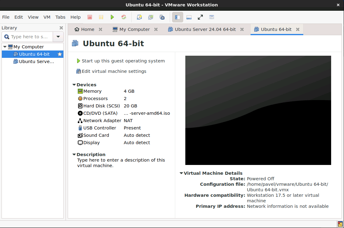
Task: Click the green Power On toolbar icon
Action: [112, 17]
